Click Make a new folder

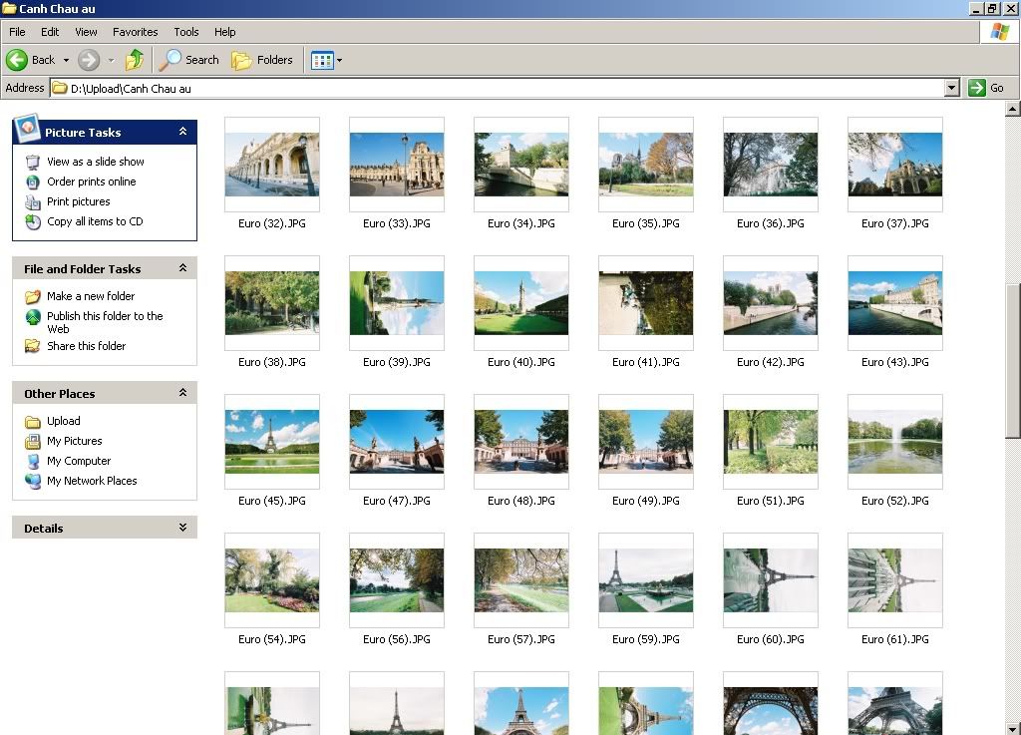[91, 296]
